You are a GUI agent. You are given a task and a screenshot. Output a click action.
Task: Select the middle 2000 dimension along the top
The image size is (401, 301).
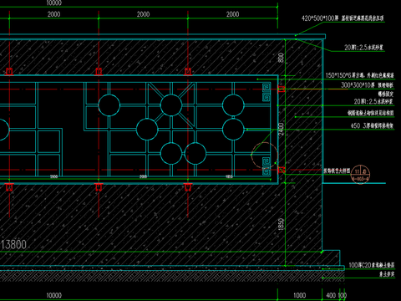pyautogui.click(x=143, y=14)
